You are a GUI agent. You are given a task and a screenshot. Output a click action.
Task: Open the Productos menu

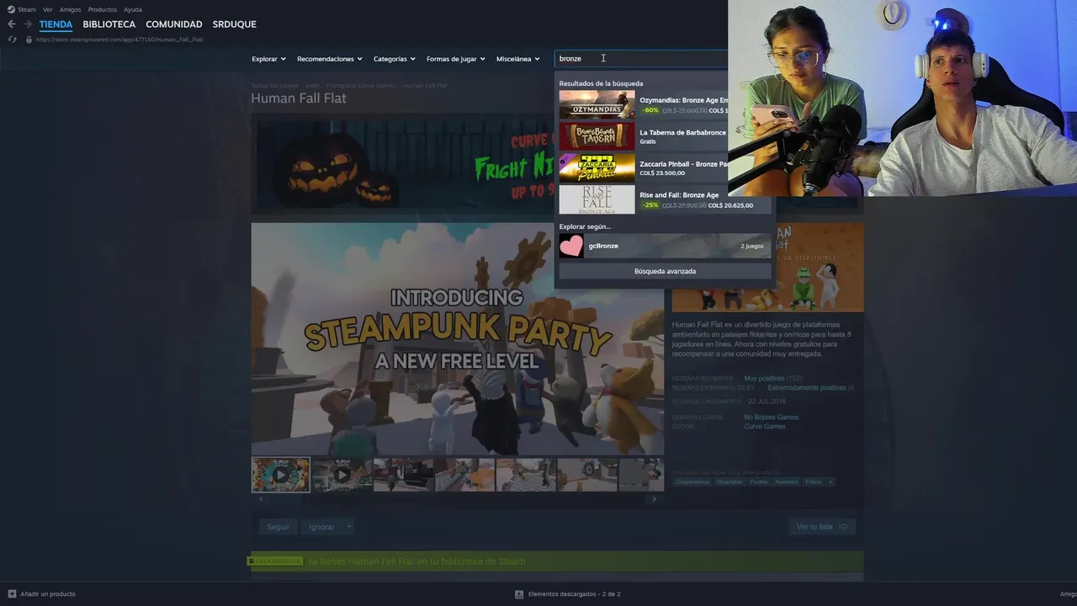[103, 9]
